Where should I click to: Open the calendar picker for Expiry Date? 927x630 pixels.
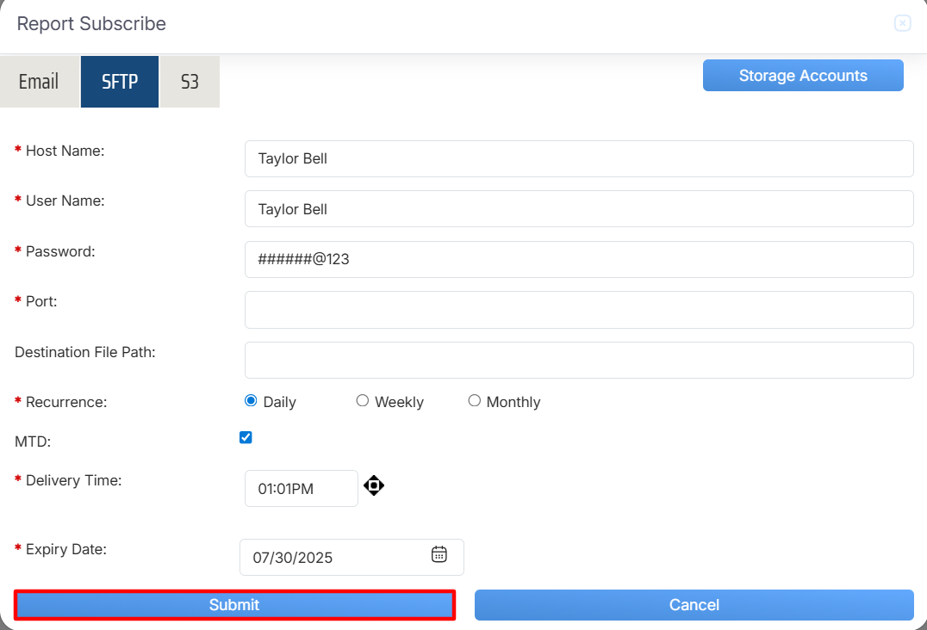pyautogui.click(x=439, y=555)
